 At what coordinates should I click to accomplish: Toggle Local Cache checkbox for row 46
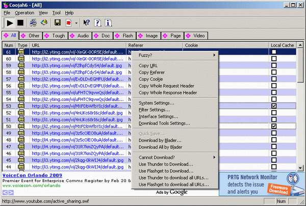pos(274,153)
